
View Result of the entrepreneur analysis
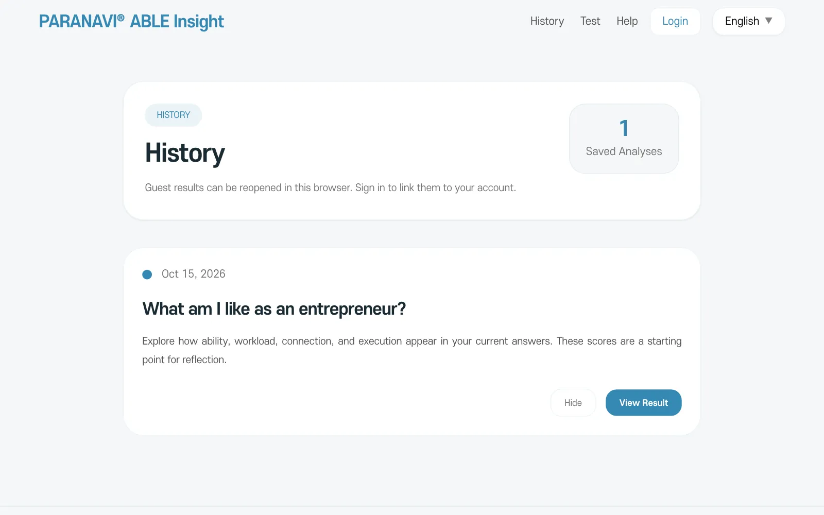[644, 403]
